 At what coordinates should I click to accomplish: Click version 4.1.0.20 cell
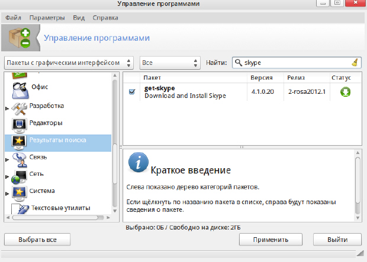[263, 91]
